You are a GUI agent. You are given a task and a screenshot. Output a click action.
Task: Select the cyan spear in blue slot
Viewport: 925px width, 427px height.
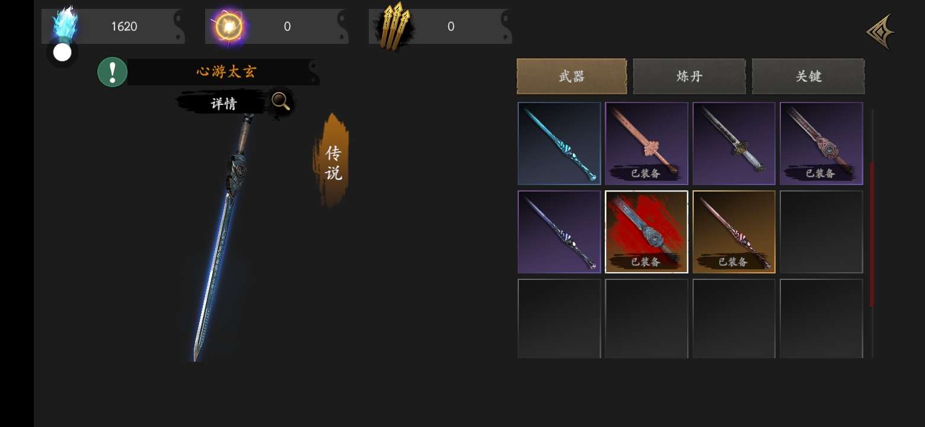(559, 144)
